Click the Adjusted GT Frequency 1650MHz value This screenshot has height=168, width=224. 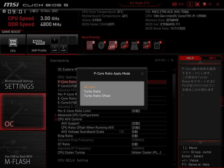pos(138,148)
